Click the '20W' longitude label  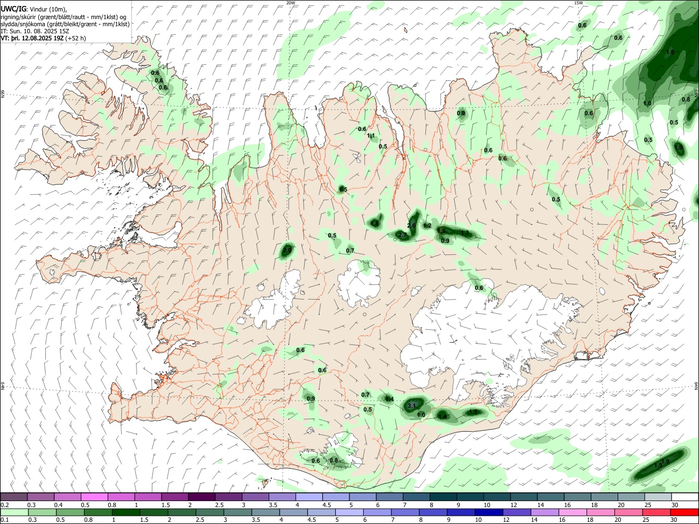click(x=291, y=3)
